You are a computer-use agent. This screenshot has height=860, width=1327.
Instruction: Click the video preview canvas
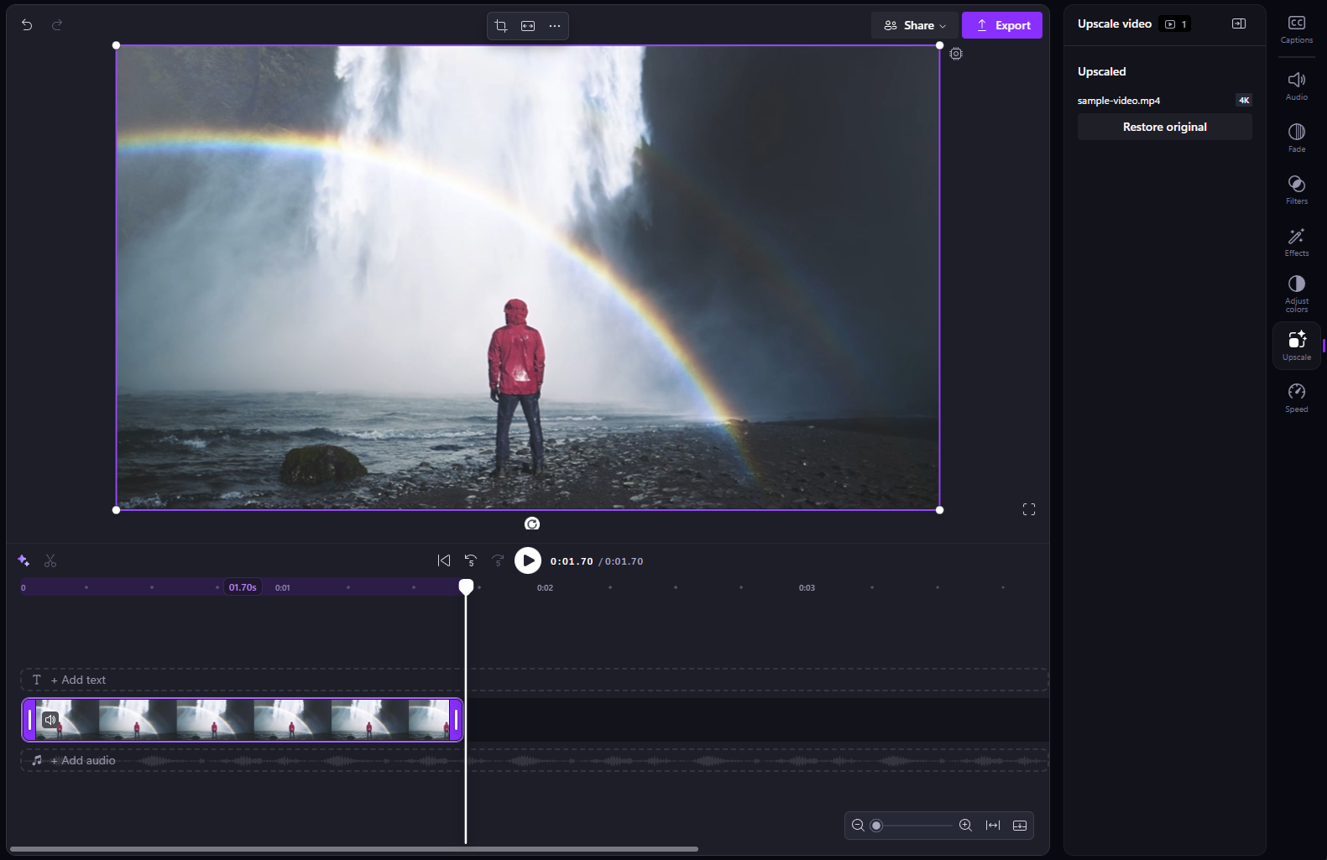[x=528, y=278]
